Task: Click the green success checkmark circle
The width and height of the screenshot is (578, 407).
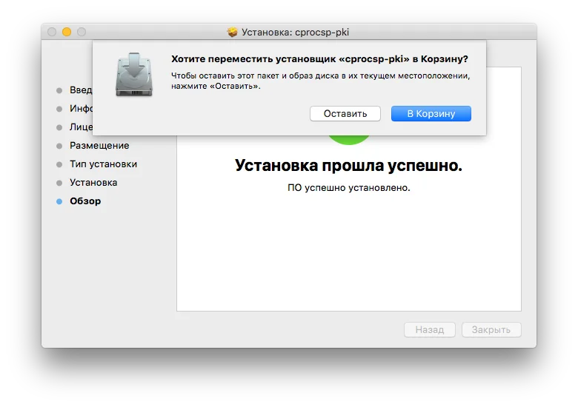Action: [x=349, y=140]
